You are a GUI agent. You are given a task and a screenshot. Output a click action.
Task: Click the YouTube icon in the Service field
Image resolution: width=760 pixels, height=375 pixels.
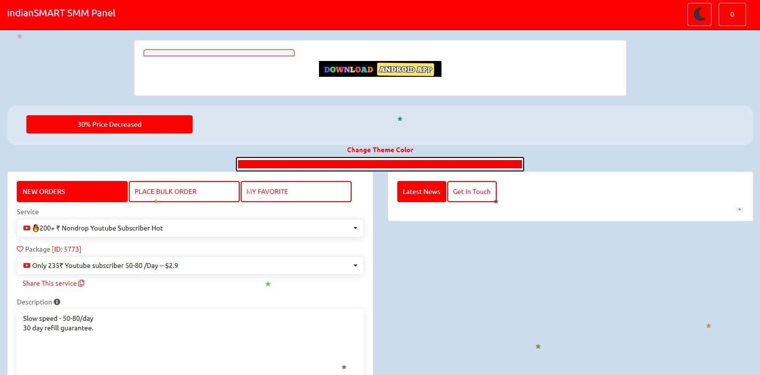click(27, 228)
